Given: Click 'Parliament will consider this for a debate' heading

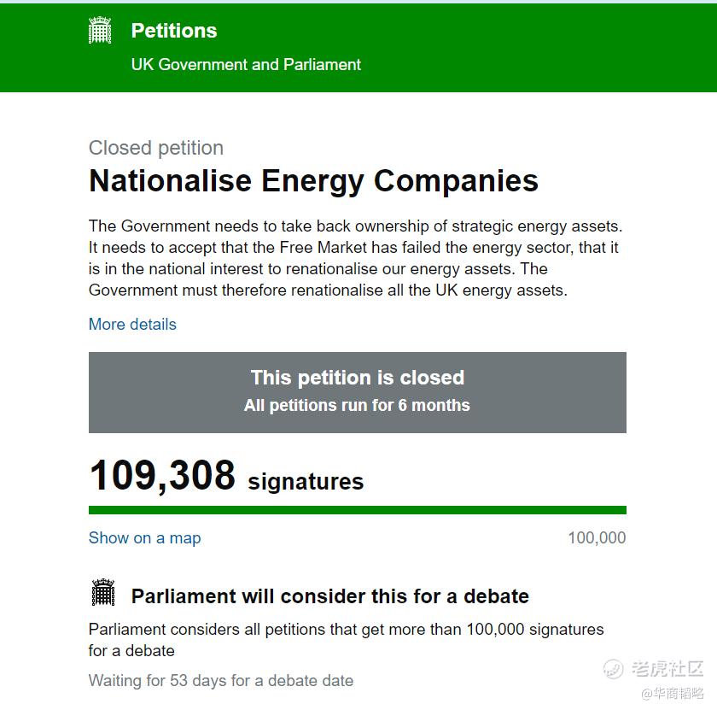Looking at the screenshot, I should pyautogui.click(x=329, y=596).
